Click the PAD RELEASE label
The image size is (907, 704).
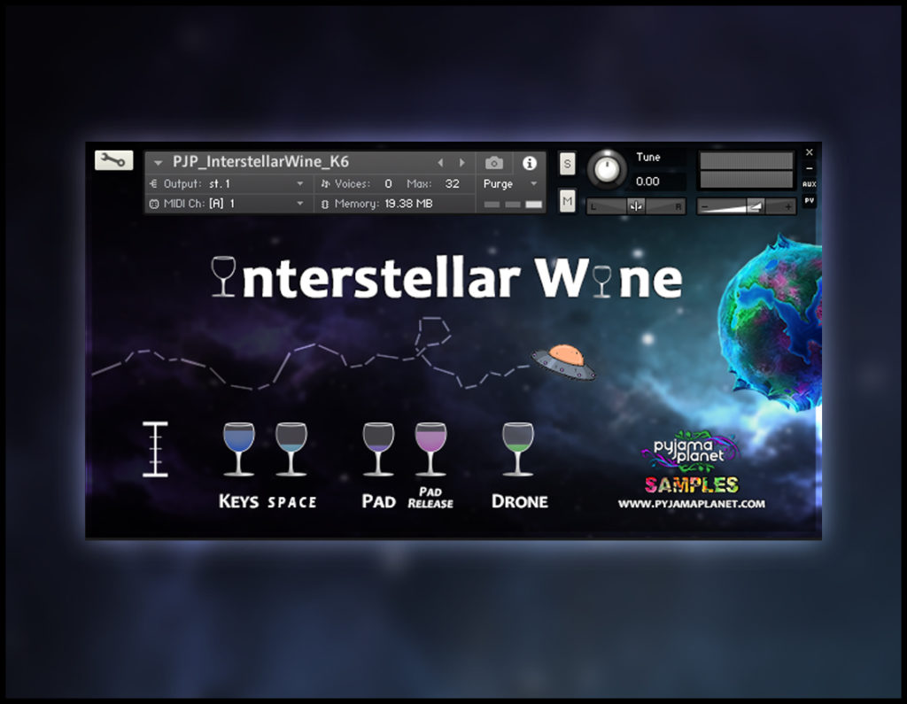(x=430, y=498)
